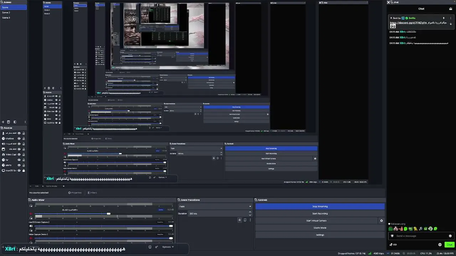Toggle lock on the alerts source
The height and width of the screenshot is (256, 456).
tap(24, 165)
